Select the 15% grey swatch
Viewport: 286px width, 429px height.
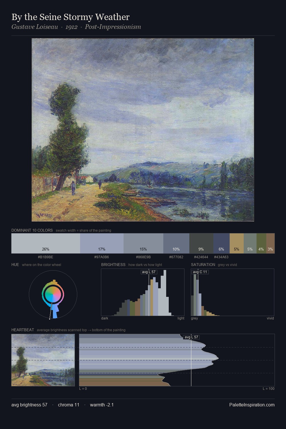tap(143, 243)
